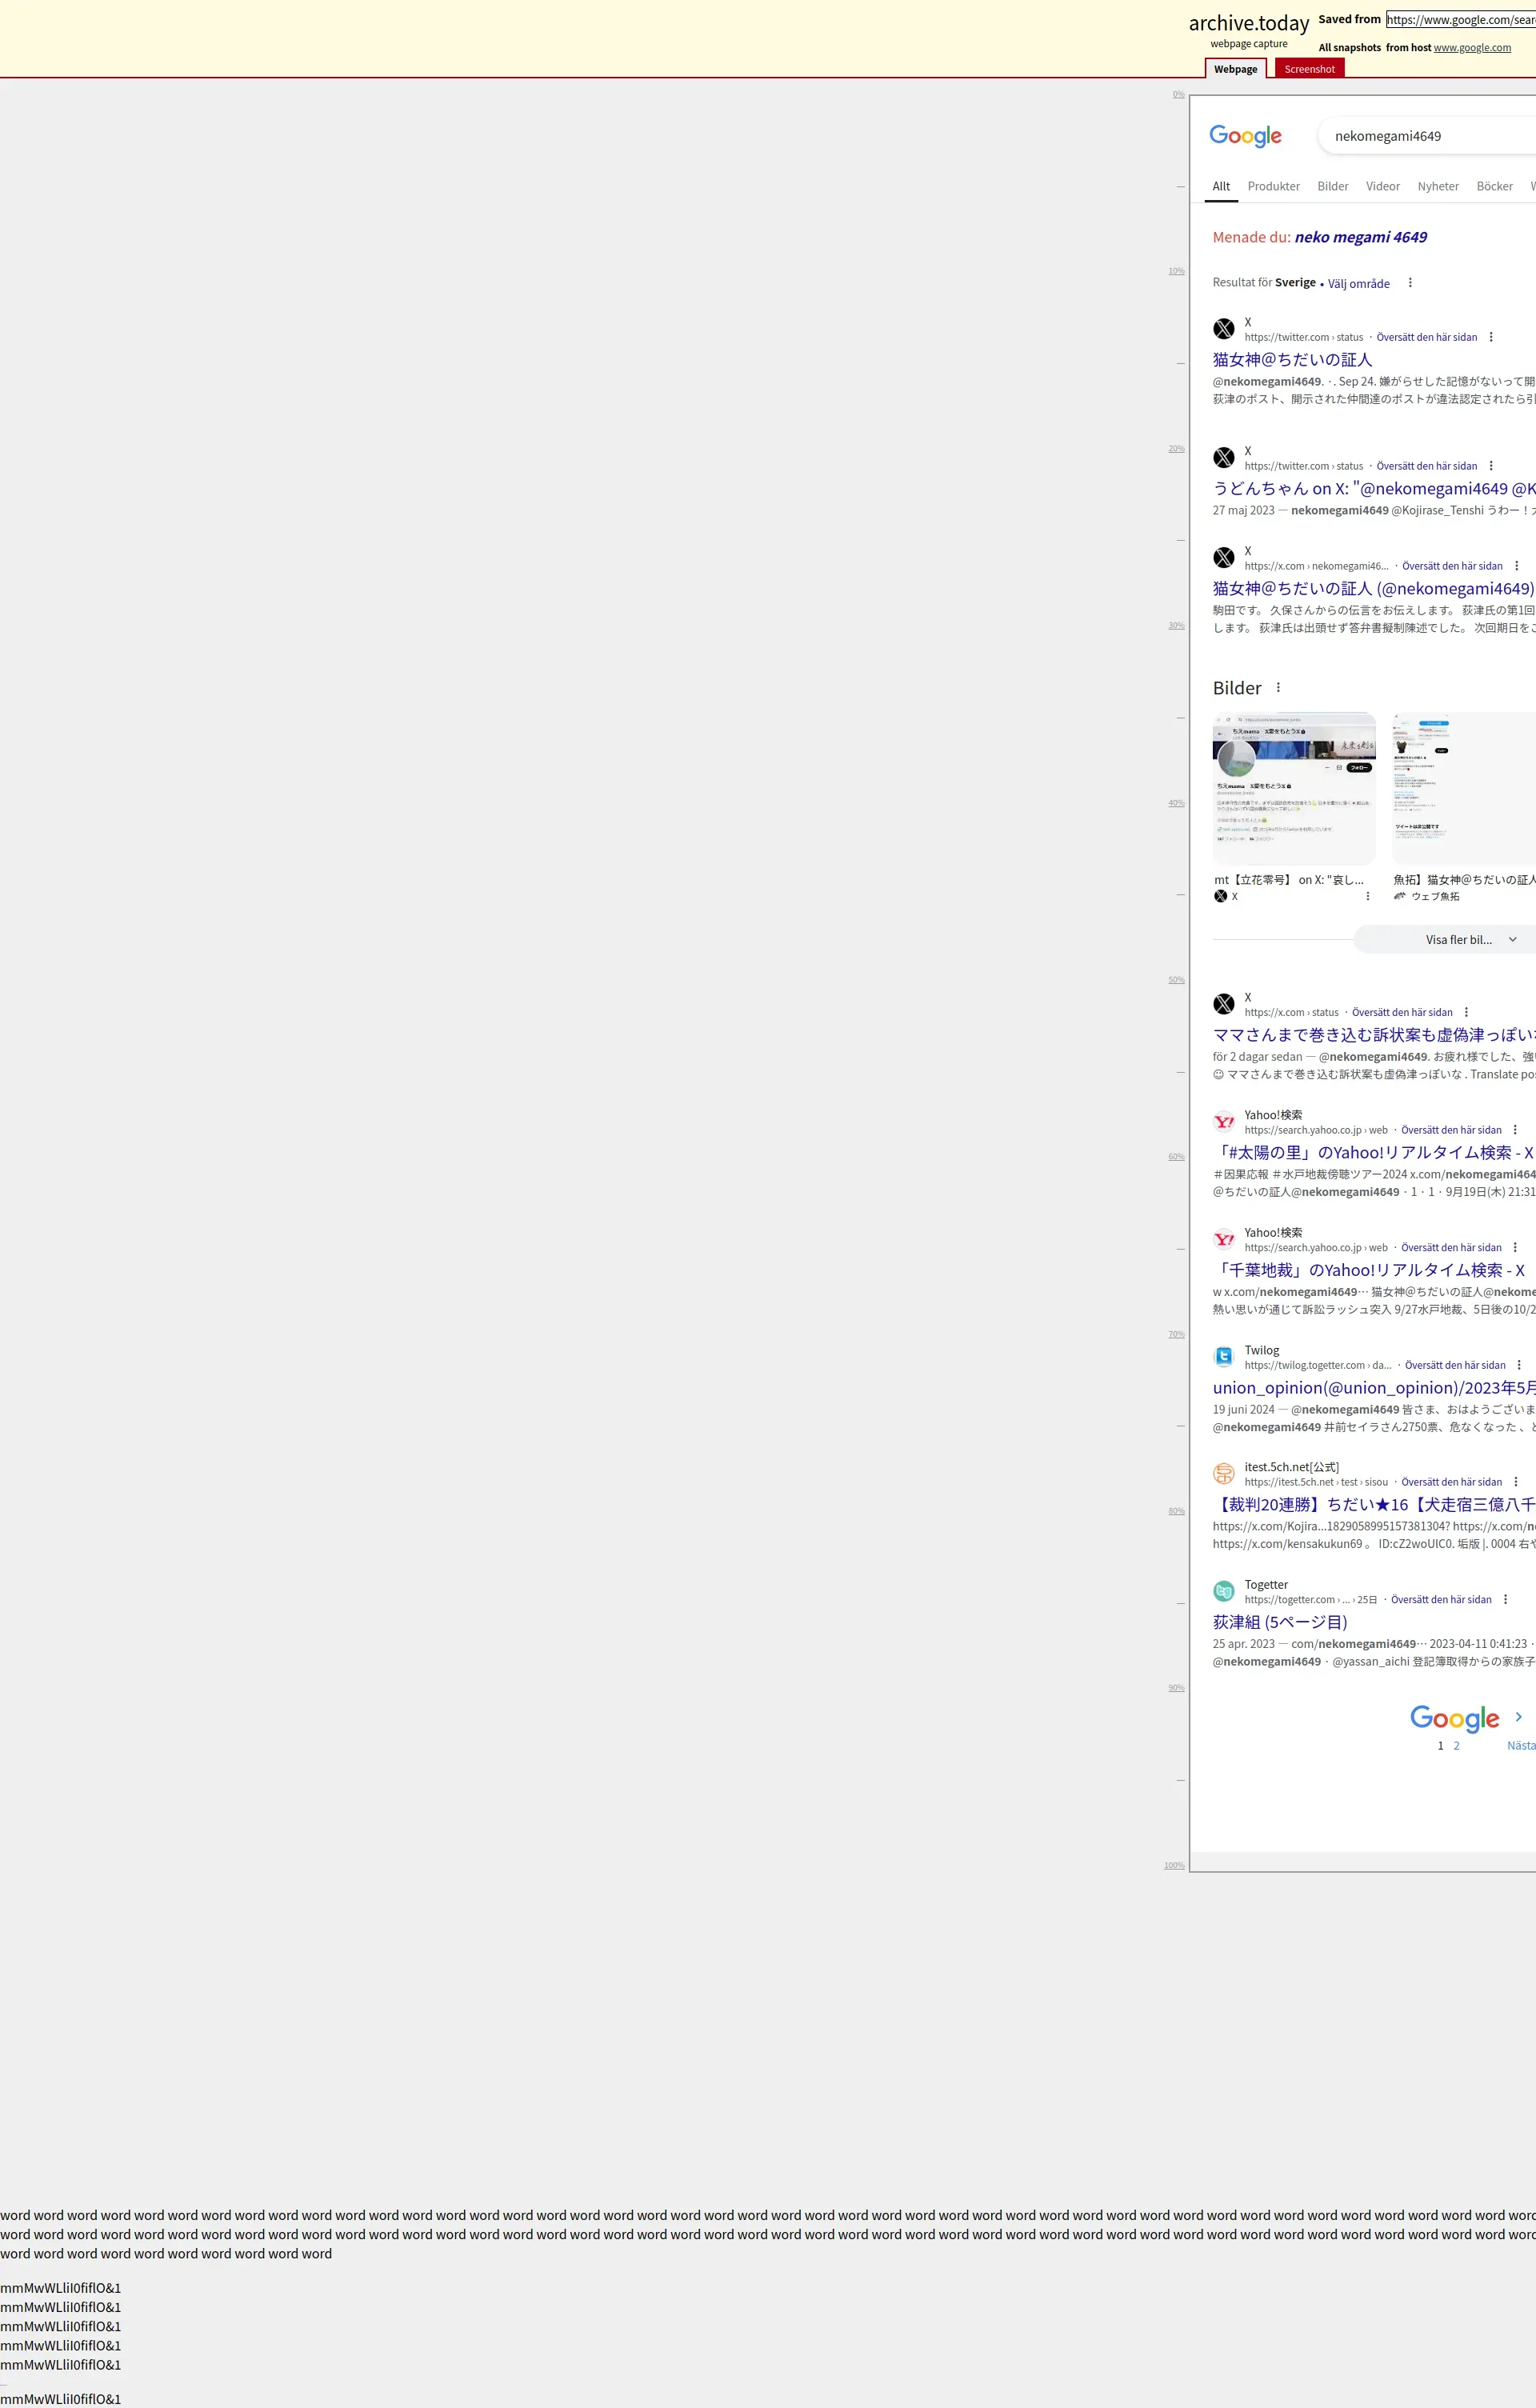Click the Saved from URL field
The image size is (1536, 2408).
(x=1460, y=20)
